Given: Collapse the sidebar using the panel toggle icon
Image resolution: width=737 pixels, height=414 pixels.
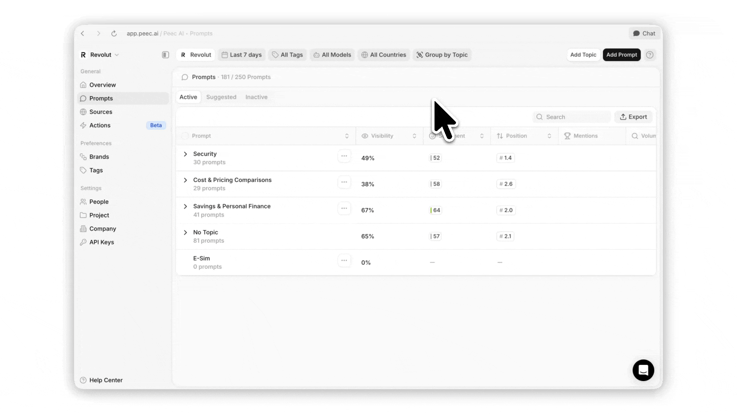Looking at the screenshot, I should click(165, 55).
